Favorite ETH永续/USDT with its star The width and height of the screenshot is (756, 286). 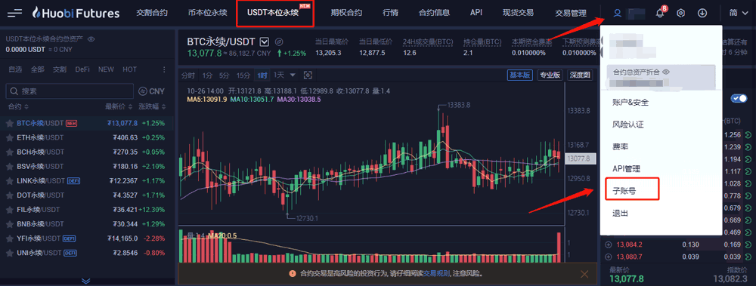point(9,137)
